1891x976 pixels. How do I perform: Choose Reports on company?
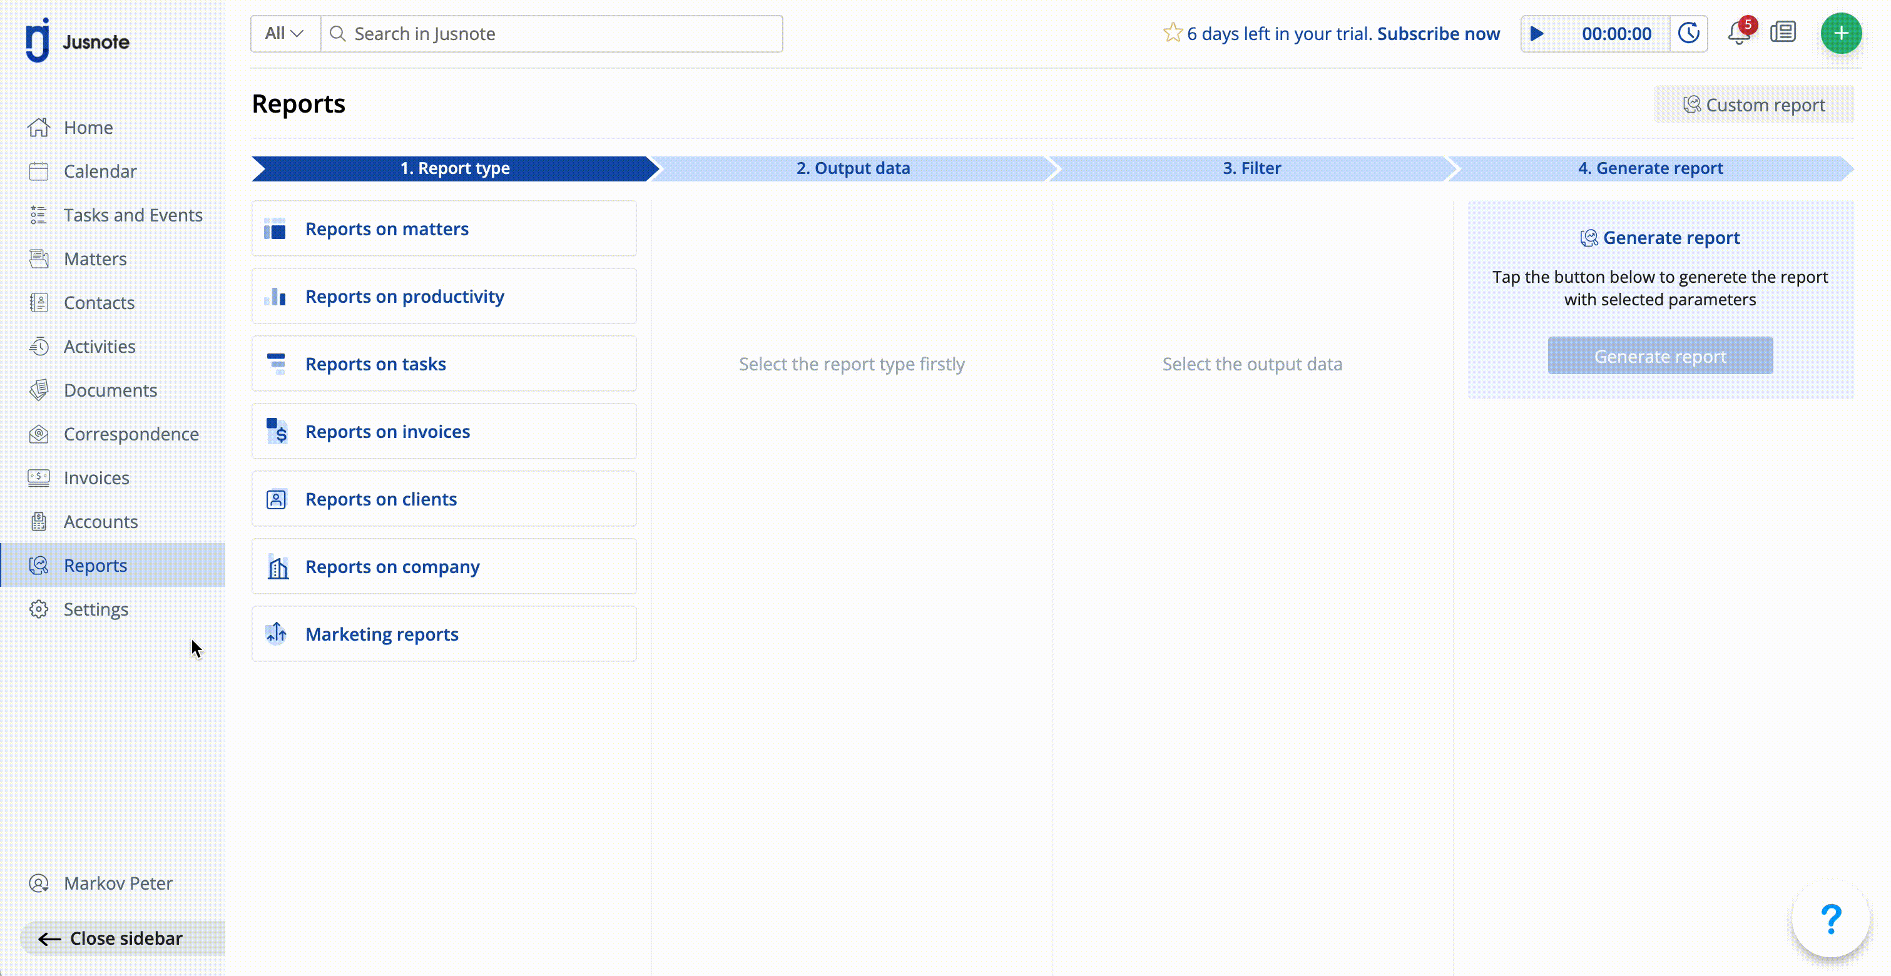444,567
